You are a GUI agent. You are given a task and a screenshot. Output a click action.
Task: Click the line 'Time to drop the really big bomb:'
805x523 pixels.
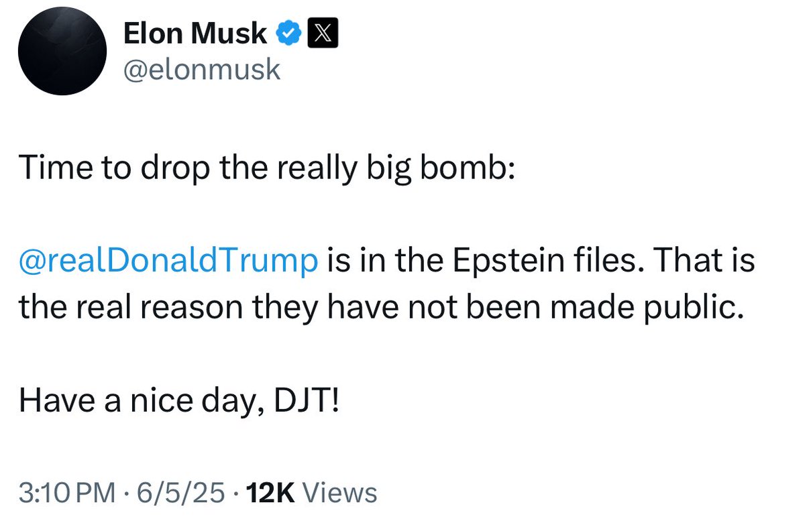(x=266, y=170)
